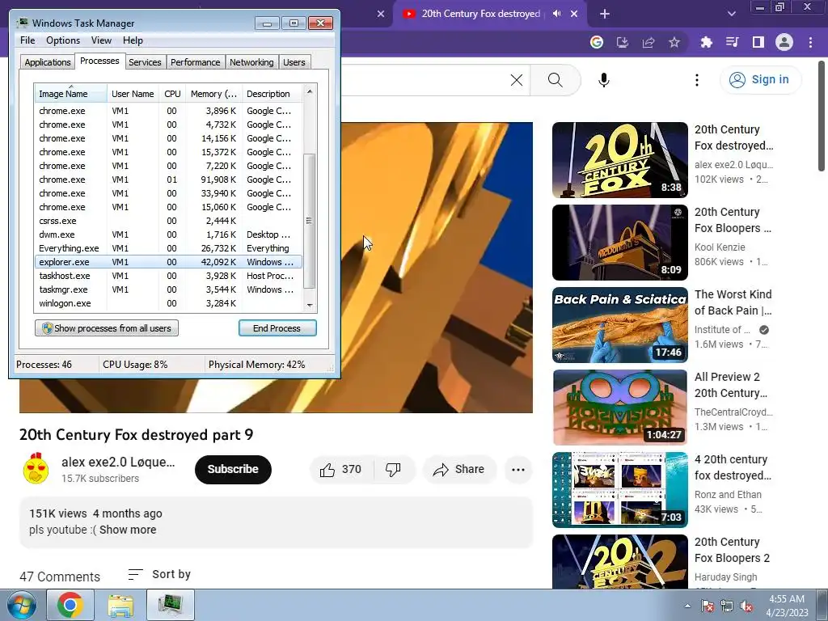The image size is (828, 621).
Task: Open a new Chrome tab with plus
Action: point(605,14)
